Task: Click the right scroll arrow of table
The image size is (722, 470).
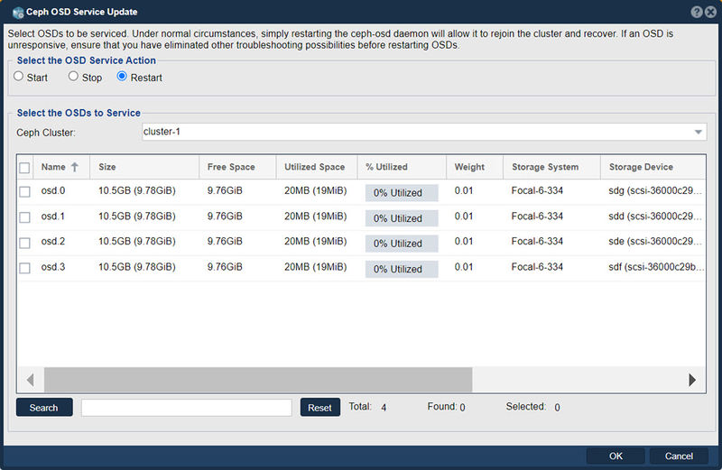Action: point(692,380)
